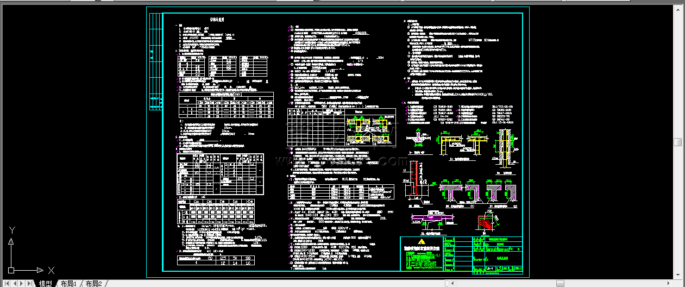Switch to the 模型 tab
The width and height of the screenshot is (685, 287).
point(45,283)
